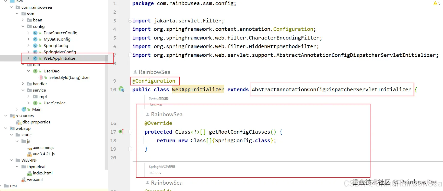Screen dimensions: 443x191
Task: Open MyBatisConfig in the project tree
Action: (x=57, y=39)
